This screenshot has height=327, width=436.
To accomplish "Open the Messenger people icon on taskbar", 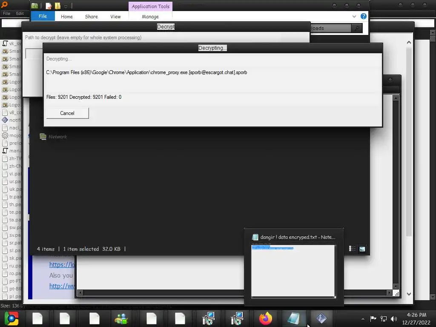I will click(121, 318).
